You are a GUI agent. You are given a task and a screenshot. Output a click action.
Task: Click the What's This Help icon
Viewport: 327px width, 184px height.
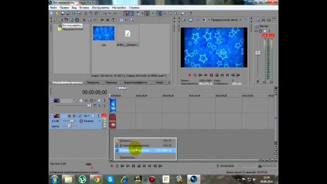pyautogui.click(x=190, y=14)
